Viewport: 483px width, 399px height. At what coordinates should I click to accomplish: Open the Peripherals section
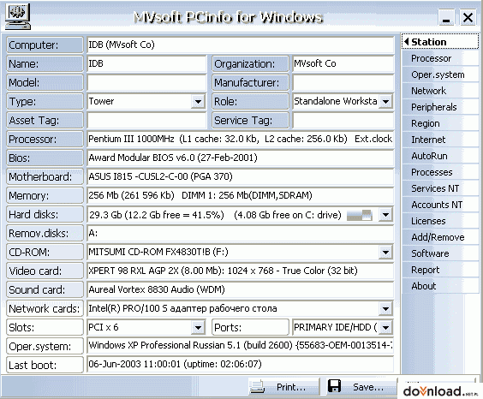click(x=440, y=107)
